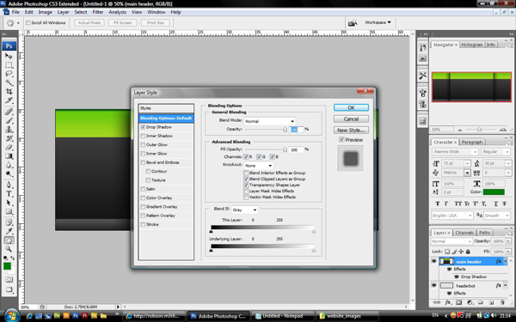Open the Analysis menu

118,12
